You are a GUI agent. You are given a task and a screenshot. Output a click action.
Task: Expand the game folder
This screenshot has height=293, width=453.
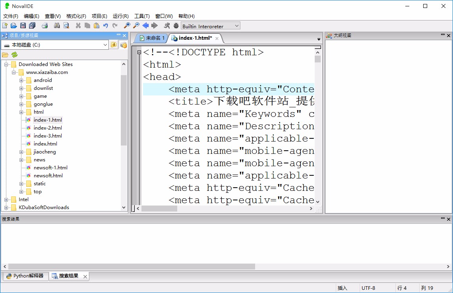[x=21, y=96]
